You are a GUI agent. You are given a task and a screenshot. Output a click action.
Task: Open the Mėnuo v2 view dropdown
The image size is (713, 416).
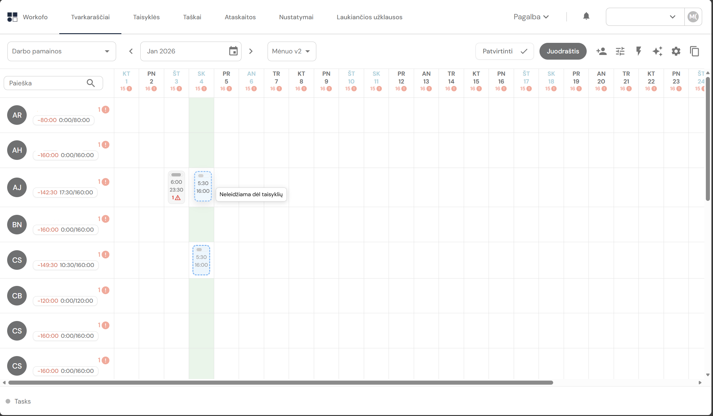point(291,51)
